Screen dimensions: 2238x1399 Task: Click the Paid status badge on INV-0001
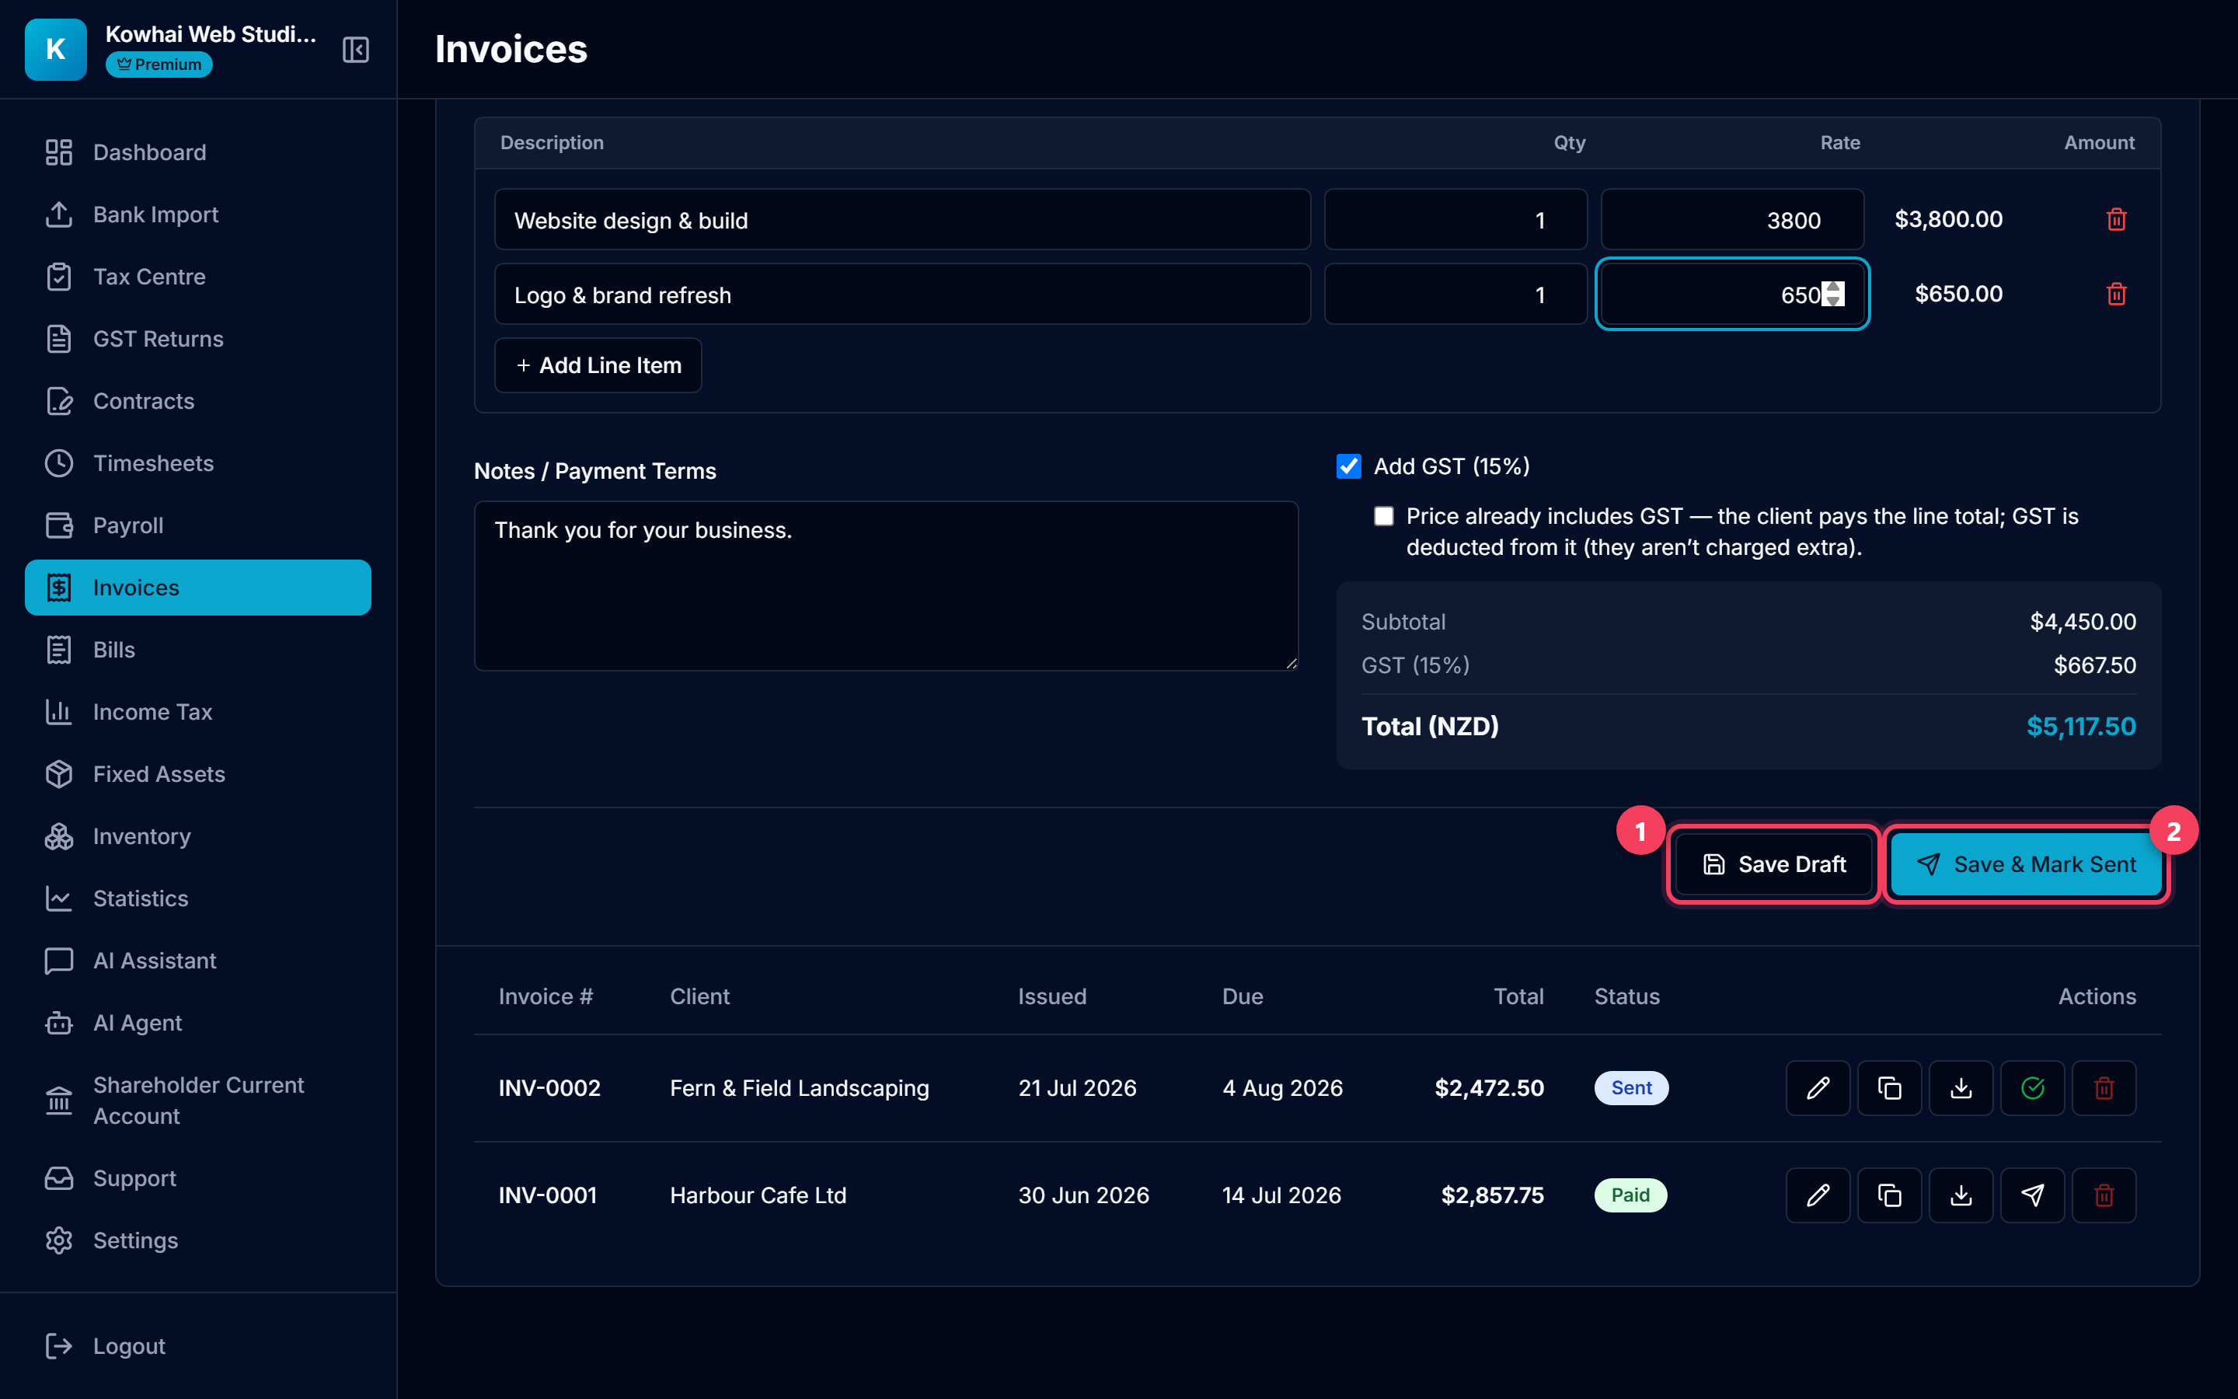(1630, 1195)
